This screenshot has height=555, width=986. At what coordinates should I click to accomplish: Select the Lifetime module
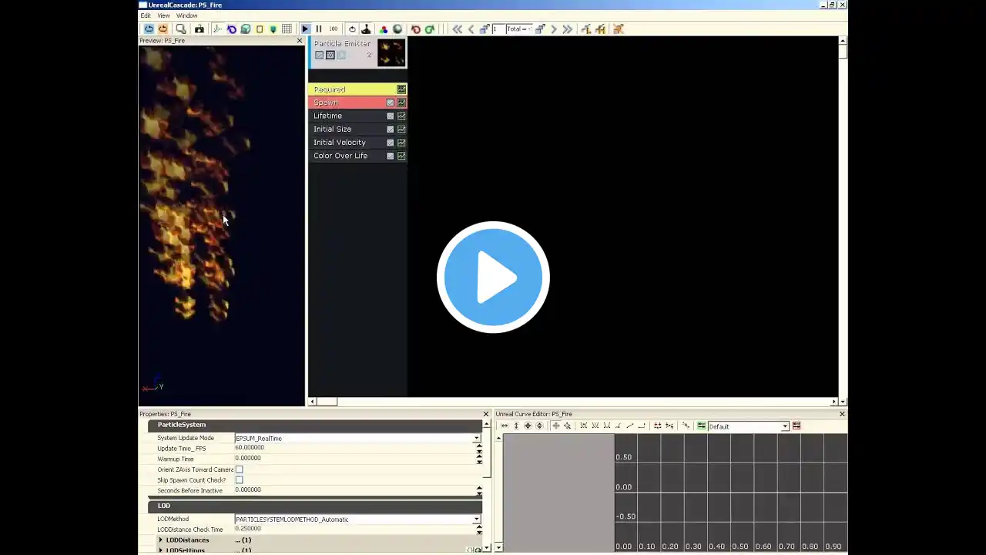[x=357, y=116]
